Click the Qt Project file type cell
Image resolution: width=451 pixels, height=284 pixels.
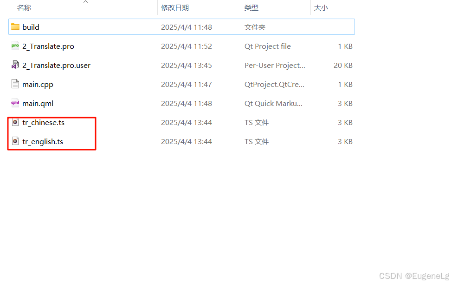click(268, 46)
